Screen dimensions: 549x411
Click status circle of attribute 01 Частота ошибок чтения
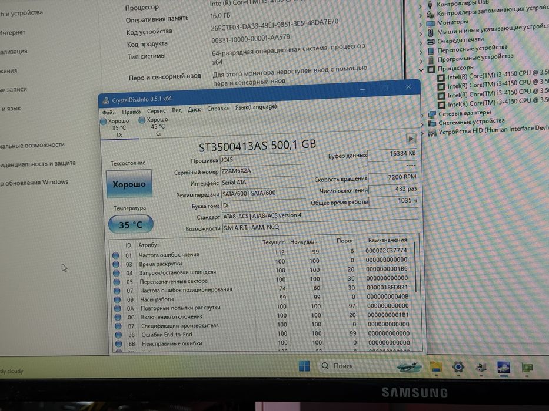(x=115, y=255)
